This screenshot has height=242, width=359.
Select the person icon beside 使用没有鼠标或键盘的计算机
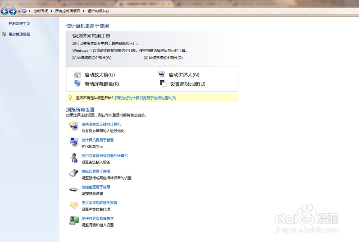(x=74, y=158)
